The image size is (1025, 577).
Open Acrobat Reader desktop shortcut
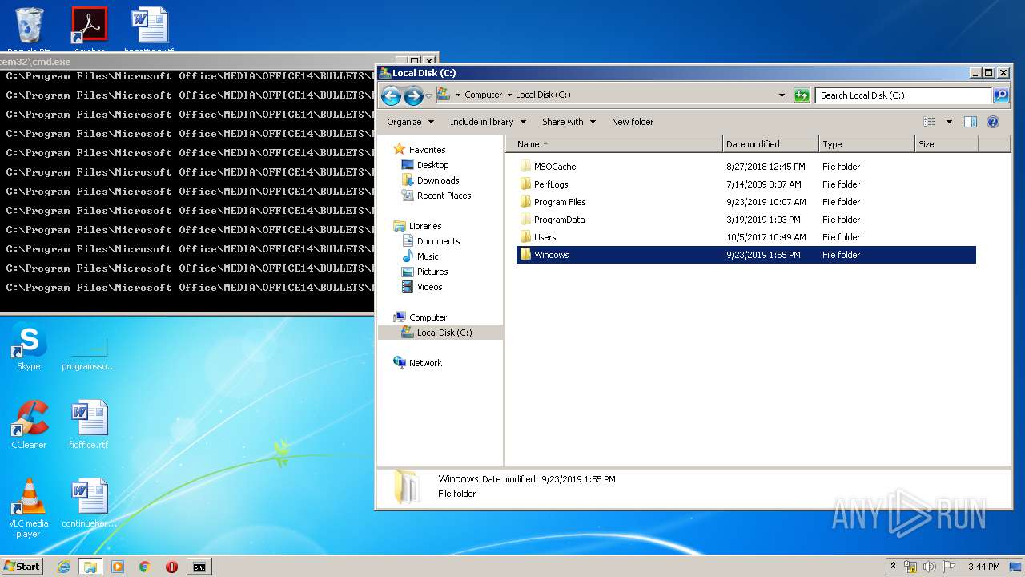(90, 30)
